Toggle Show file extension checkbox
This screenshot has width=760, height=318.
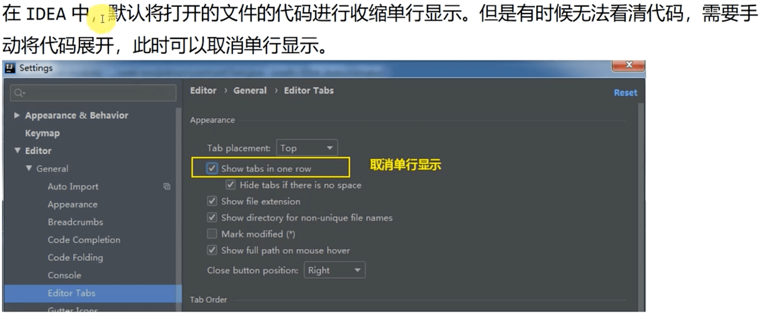pyautogui.click(x=212, y=201)
